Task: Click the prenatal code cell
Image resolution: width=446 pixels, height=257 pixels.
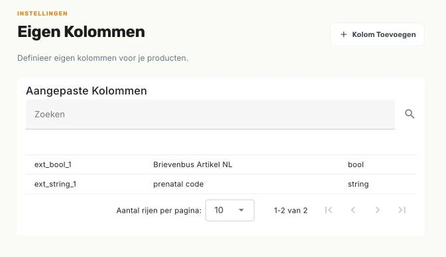Action: coord(178,184)
